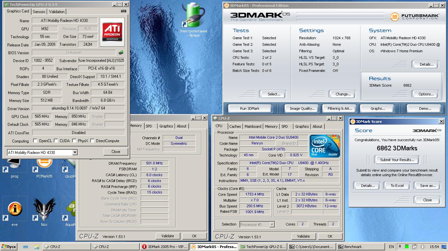Select the Graphics Card tab in GPU-Z
This screenshot has height=251, width=448.
pyautogui.click(x=18, y=11)
